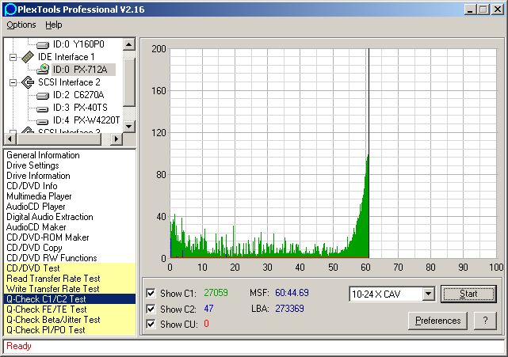This screenshot has height=357, width=508.
Task: Click the device tree scroll up arrow
Action: (129, 44)
